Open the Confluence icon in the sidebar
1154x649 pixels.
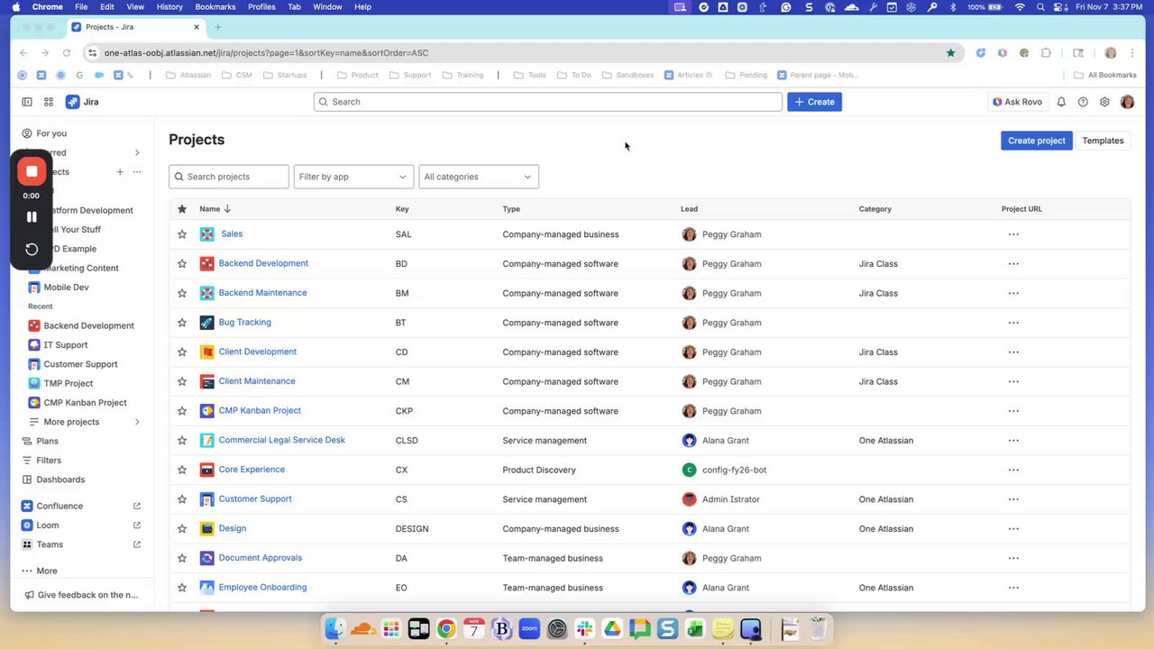[27, 506]
